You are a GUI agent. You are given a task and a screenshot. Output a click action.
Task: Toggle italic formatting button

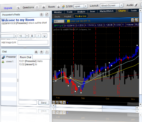[x=38, y=36]
